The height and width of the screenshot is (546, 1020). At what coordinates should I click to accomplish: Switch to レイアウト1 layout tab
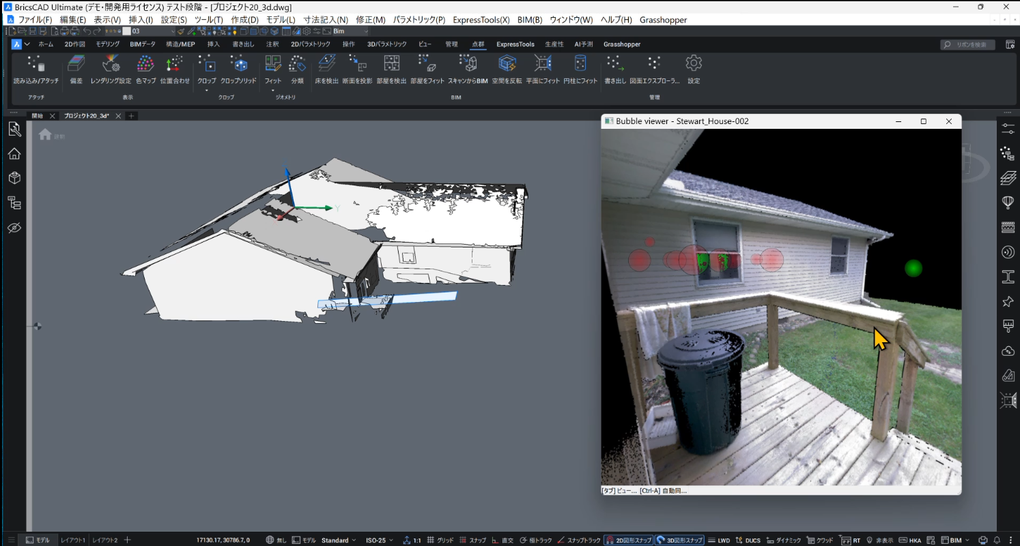pyautogui.click(x=73, y=540)
